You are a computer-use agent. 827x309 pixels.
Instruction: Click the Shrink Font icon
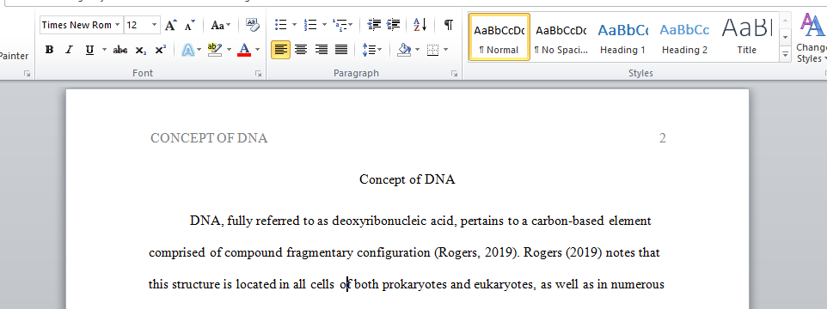coord(189,25)
